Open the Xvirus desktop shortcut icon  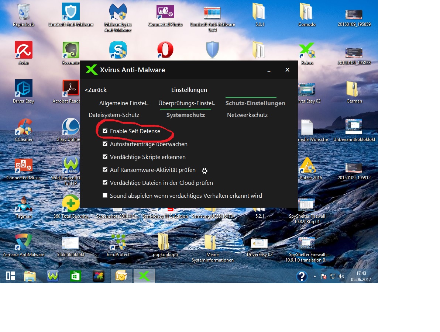307,51
